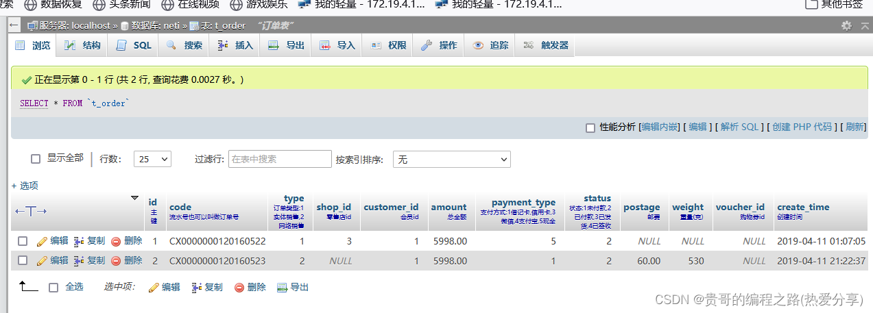Click the ←T→ column toggle icon
Viewport: 873px width, 313px height.
31,211
